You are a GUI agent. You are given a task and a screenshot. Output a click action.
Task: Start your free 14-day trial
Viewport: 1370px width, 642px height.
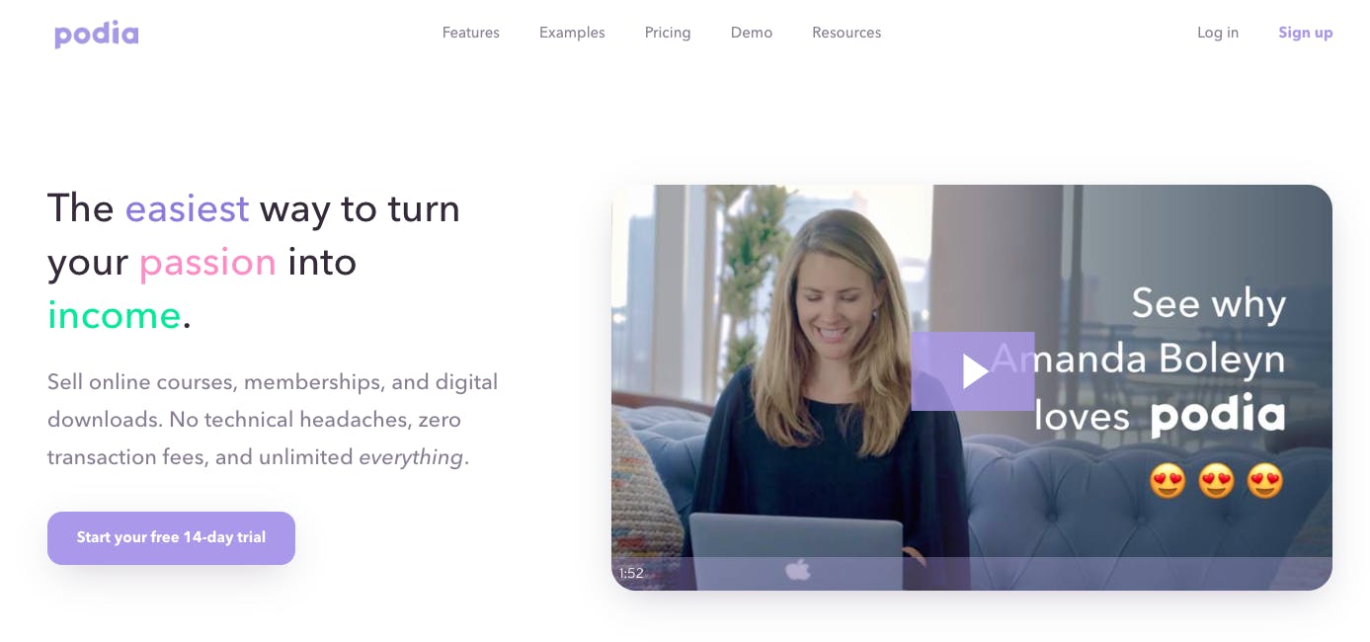click(171, 538)
